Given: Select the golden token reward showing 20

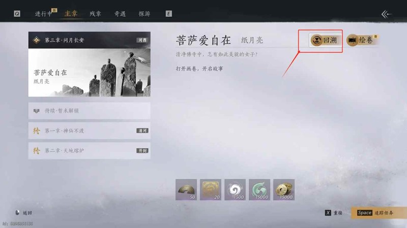Looking at the screenshot, I should click(211, 189).
